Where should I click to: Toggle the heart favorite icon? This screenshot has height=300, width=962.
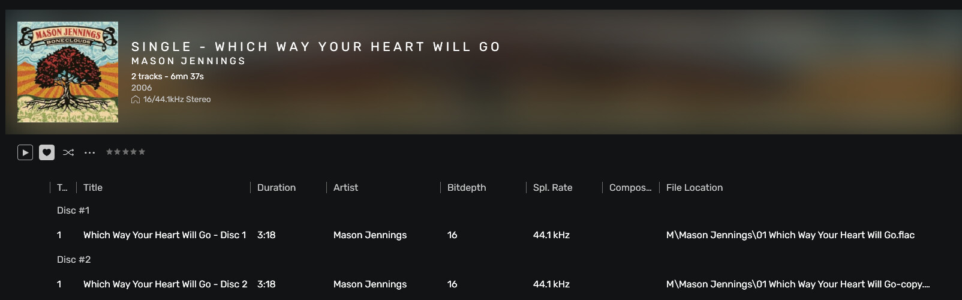47,152
